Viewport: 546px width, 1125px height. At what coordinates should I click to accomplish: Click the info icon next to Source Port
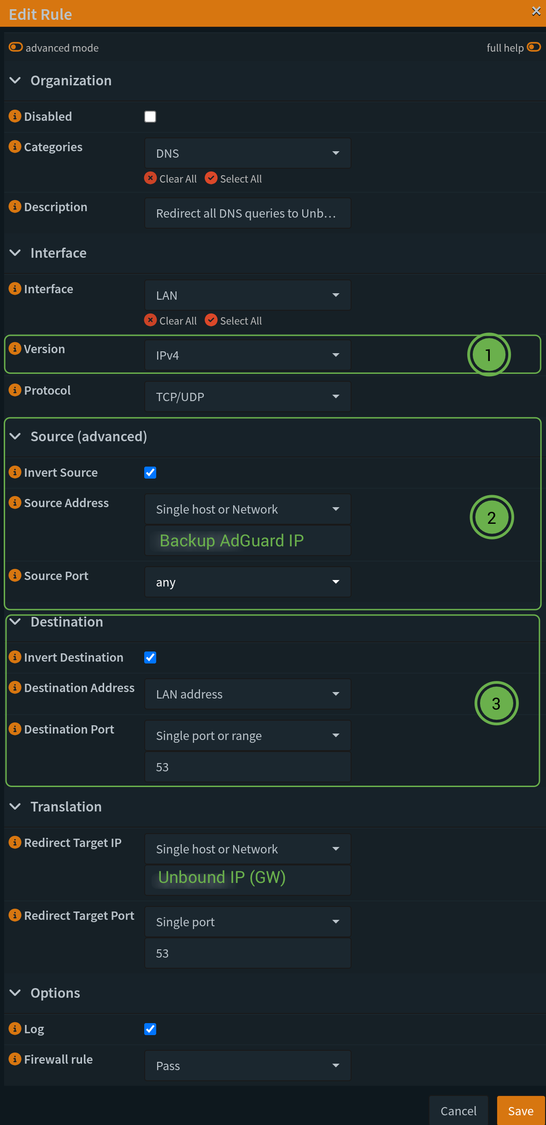(x=15, y=575)
